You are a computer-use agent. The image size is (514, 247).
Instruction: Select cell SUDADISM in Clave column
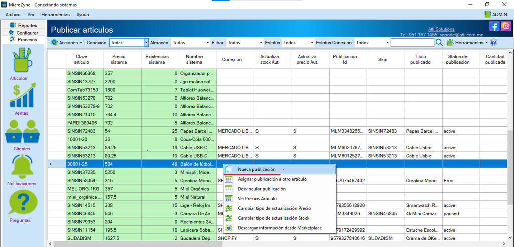(84, 238)
